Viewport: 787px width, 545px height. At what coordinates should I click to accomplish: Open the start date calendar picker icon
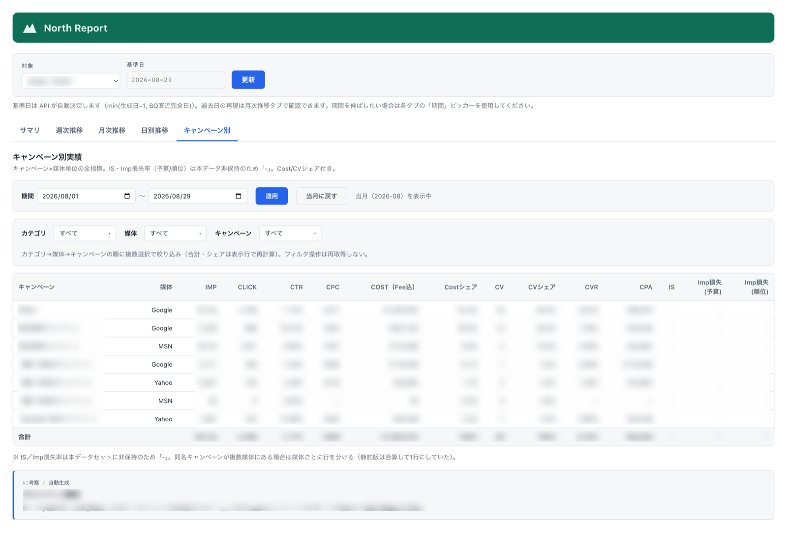tap(127, 196)
